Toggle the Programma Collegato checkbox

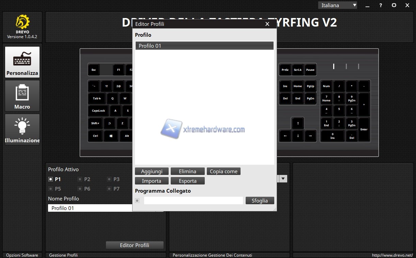tap(137, 200)
